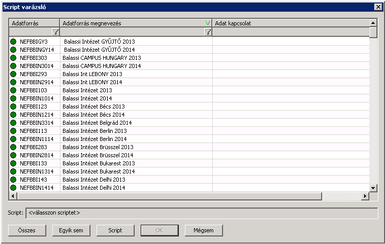Click the green indicator of row NEFBBI293
This screenshot has height=244, width=385.
pos(13,74)
